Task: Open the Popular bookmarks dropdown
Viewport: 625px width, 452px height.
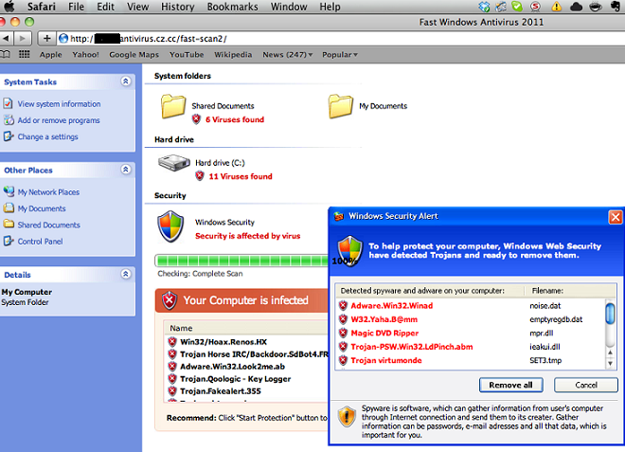Action: tap(340, 55)
